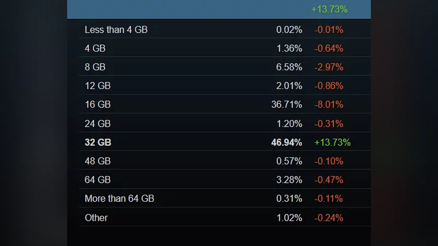The height and width of the screenshot is (246, 438).
Task: Click the "Less than 4 GB" row label
Action: (x=116, y=30)
